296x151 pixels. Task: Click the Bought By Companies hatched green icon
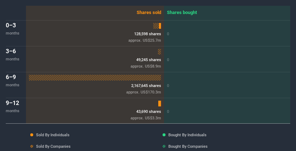[164, 146]
